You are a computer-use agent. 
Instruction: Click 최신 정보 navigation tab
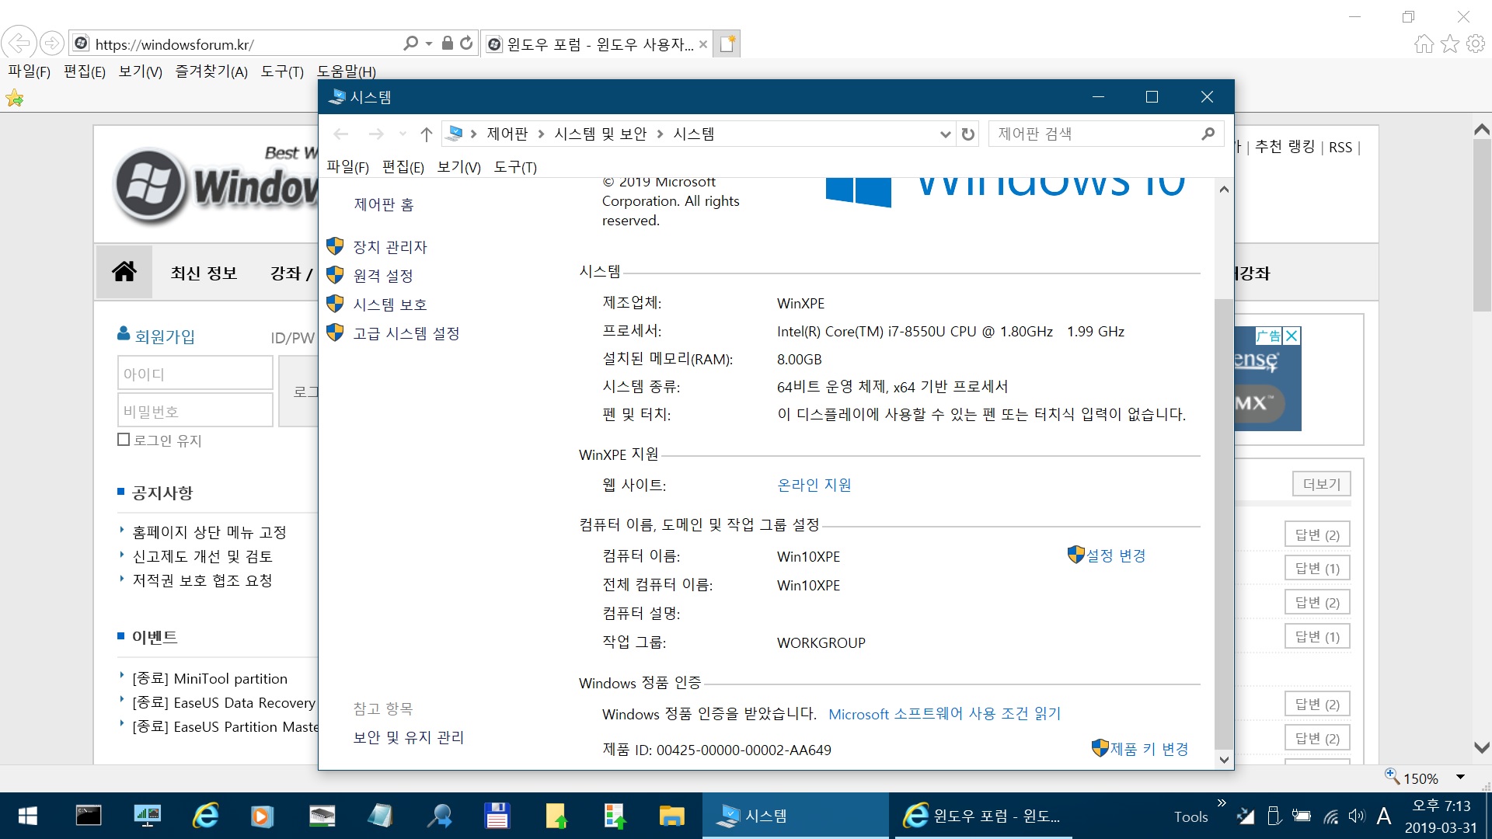click(204, 273)
